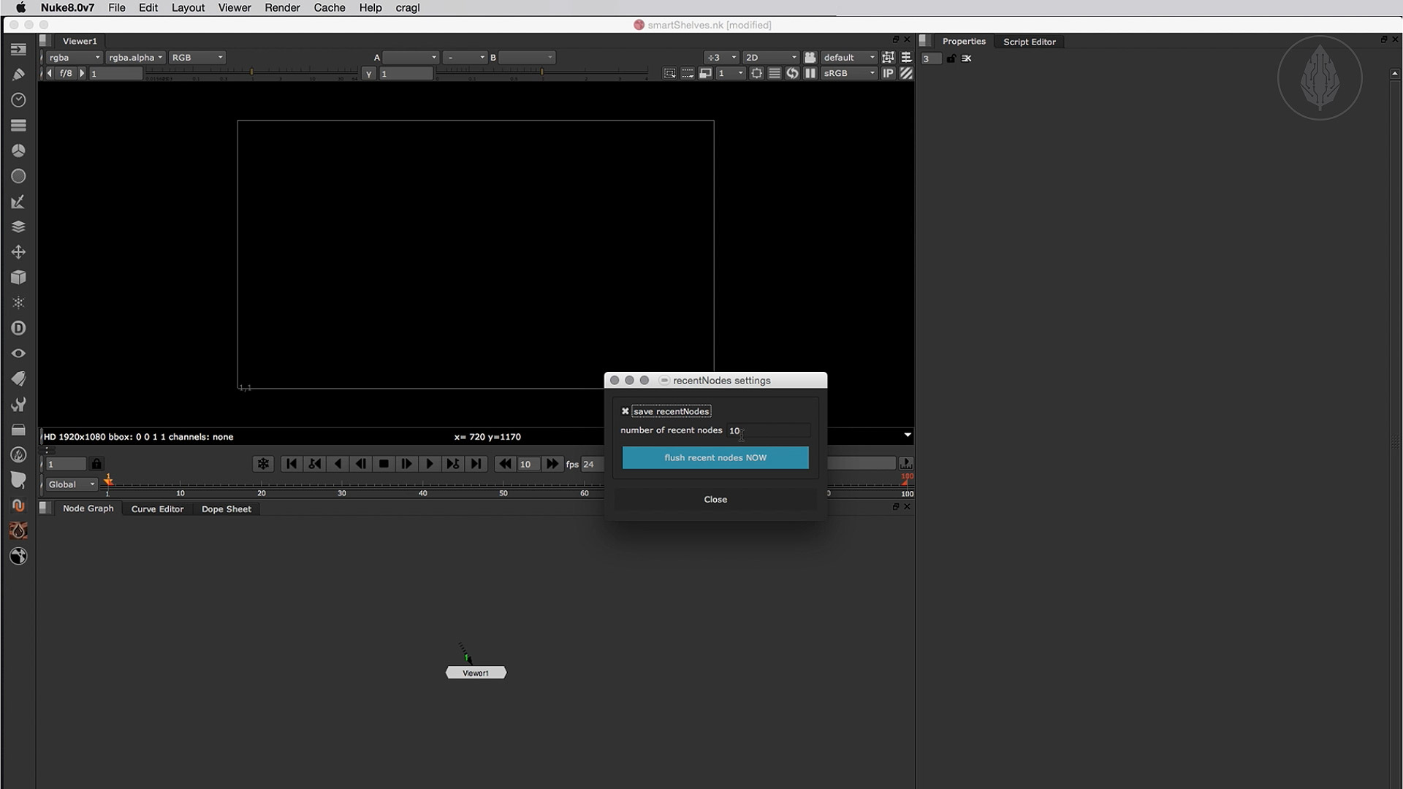Open the cragl menu
The width and height of the screenshot is (1403, 789).
(x=408, y=8)
